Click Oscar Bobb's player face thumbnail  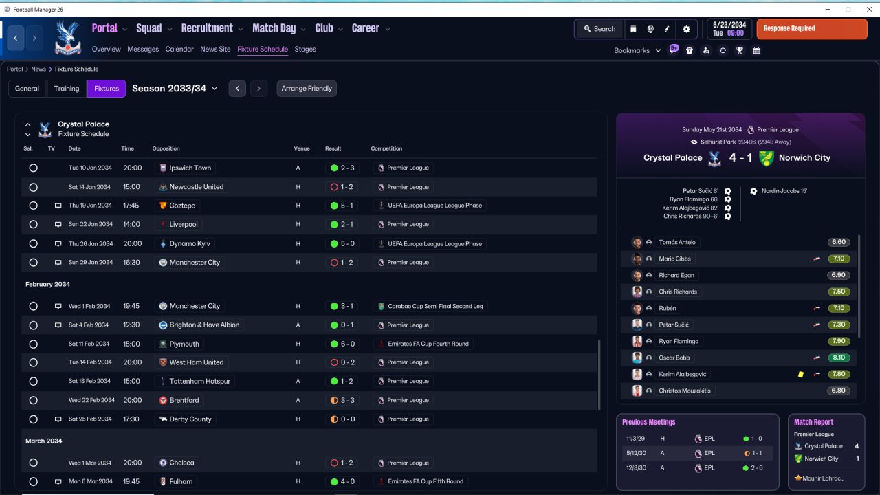pos(637,357)
